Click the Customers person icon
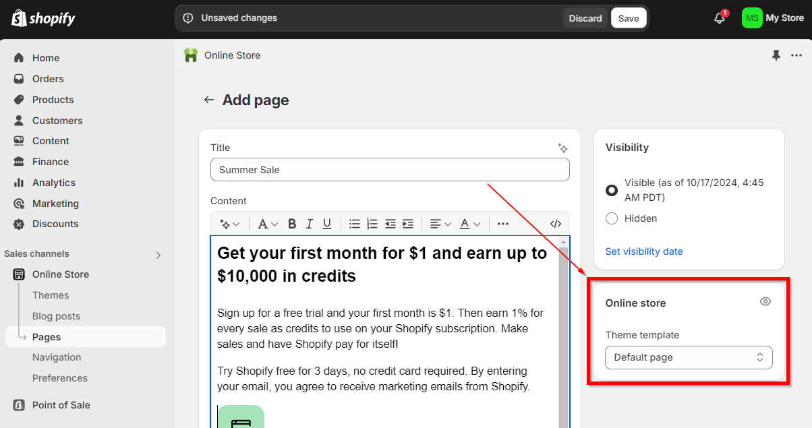The height and width of the screenshot is (428, 812). tap(19, 121)
